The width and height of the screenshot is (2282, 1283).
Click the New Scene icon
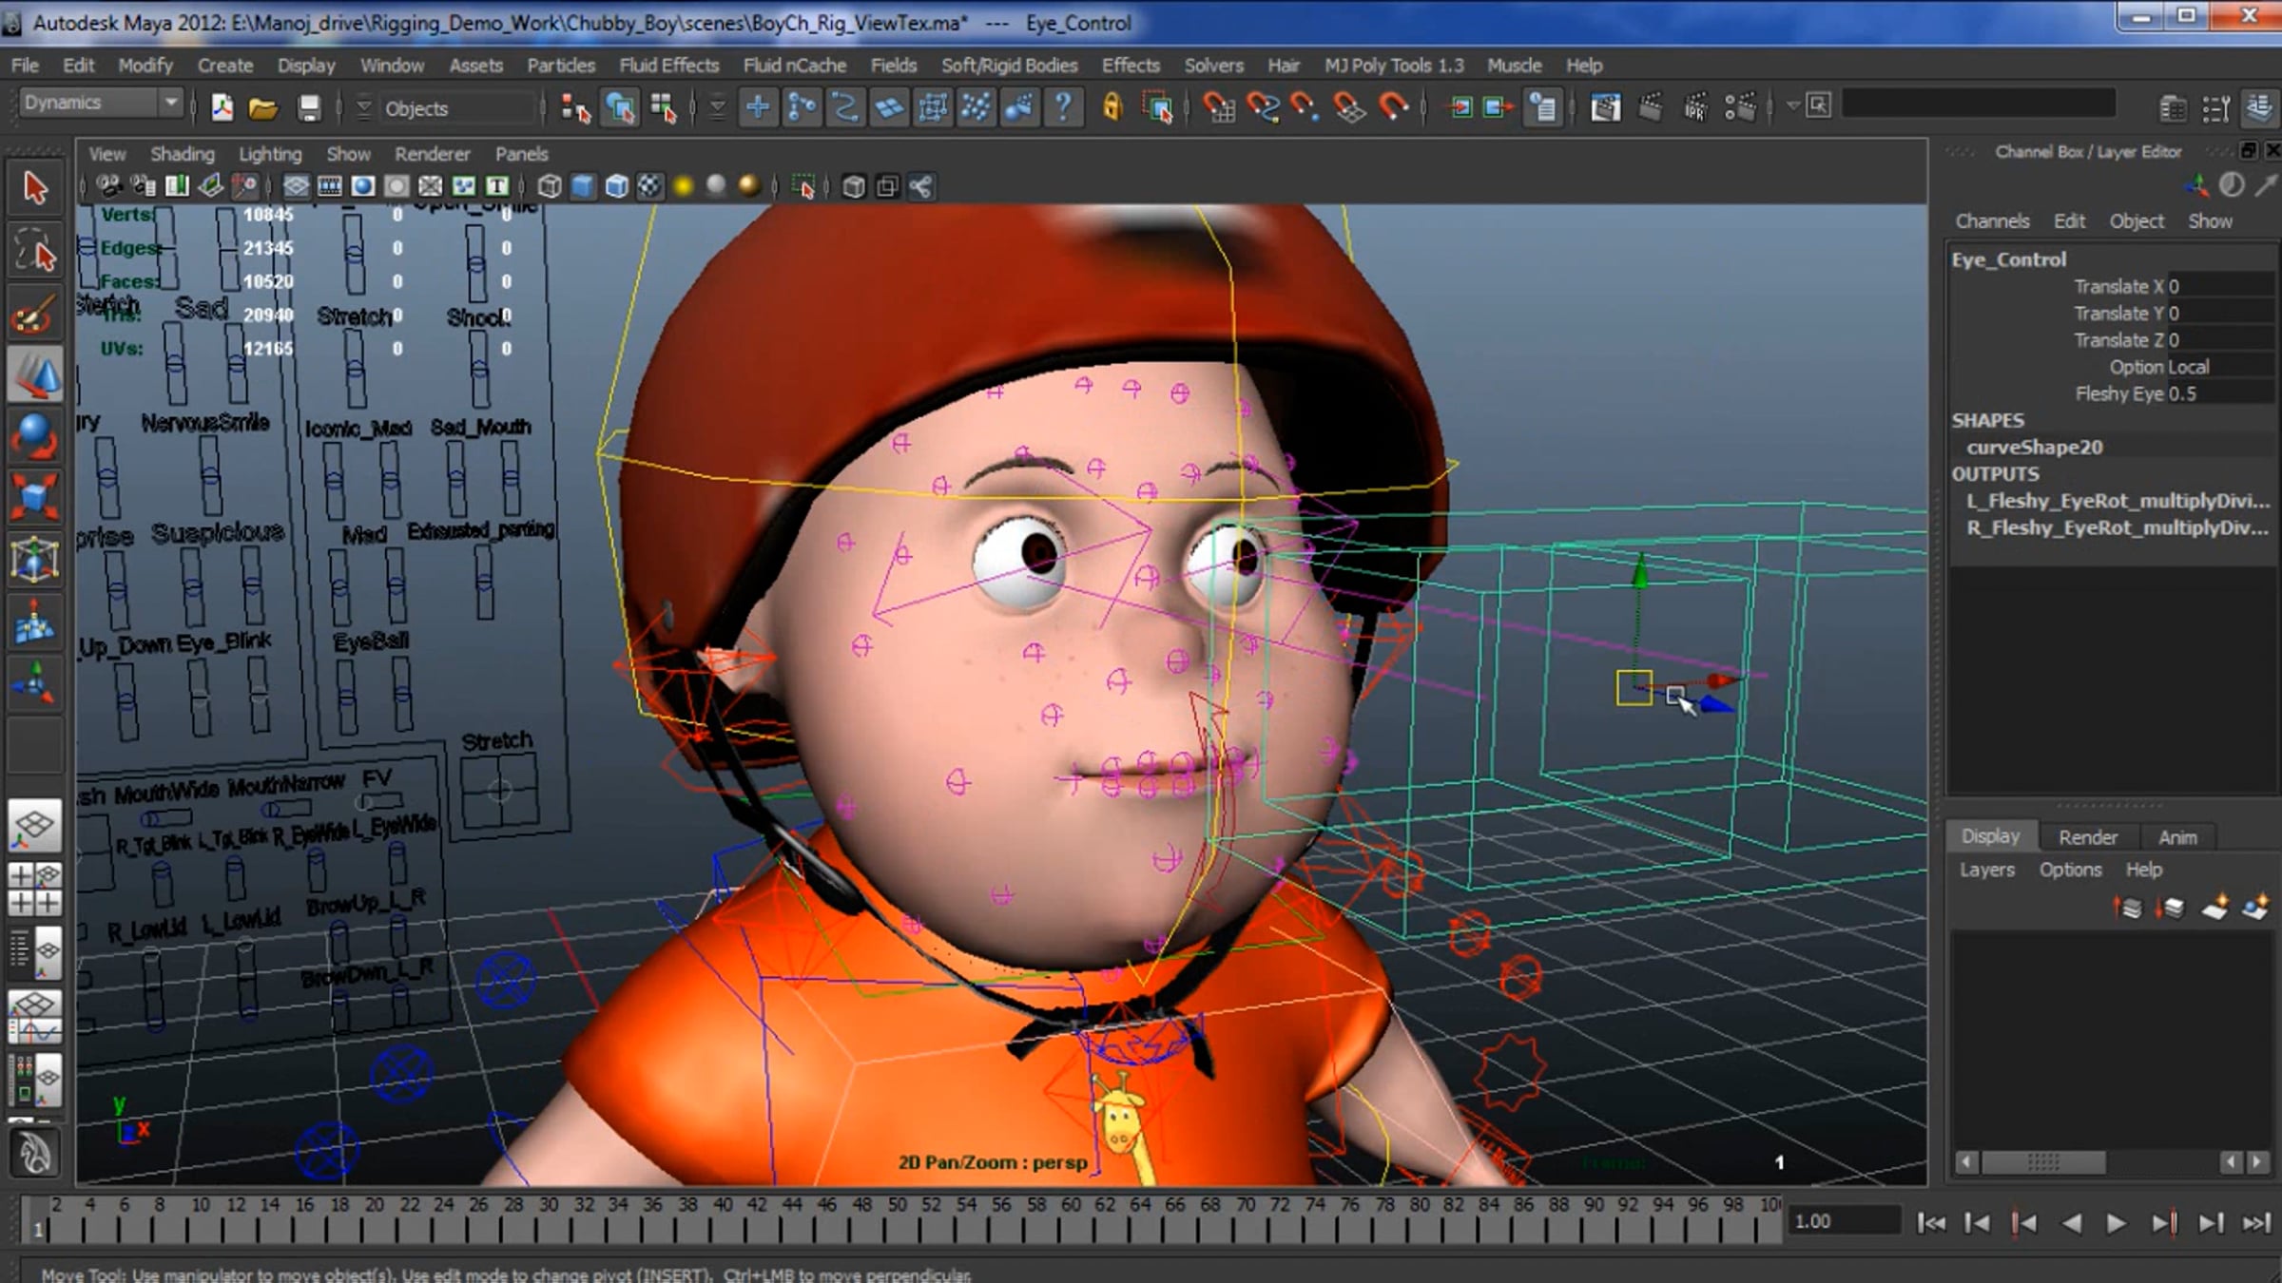tap(222, 107)
